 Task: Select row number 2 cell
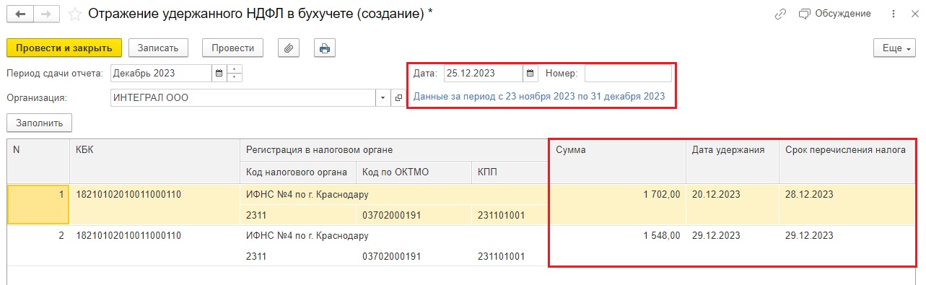(x=38, y=245)
